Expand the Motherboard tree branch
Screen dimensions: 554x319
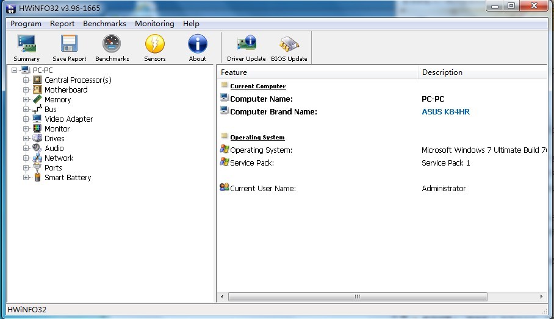click(x=26, y=90)
